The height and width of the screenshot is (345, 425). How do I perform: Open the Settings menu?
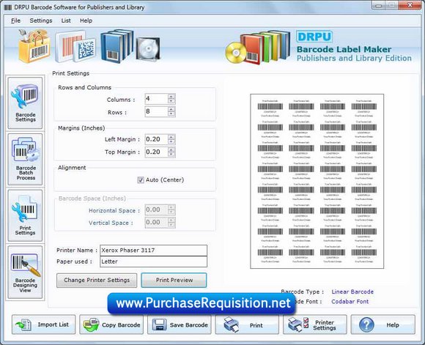(x=41, y=21)
